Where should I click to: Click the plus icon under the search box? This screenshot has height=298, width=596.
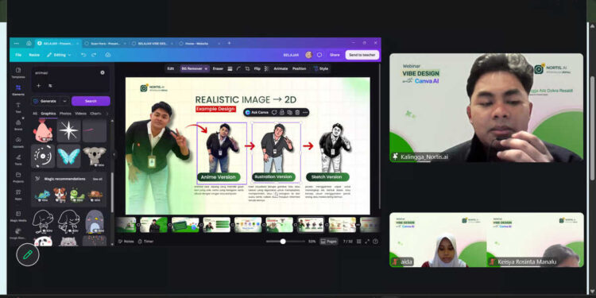pos(38,86)
